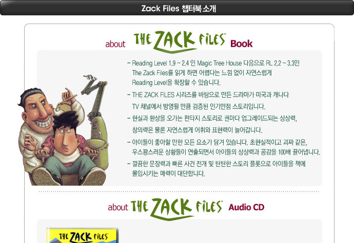This screenshot has width=354, height=243.
Task: Click the green Zack Files Book logo
Action: (180, 42)
